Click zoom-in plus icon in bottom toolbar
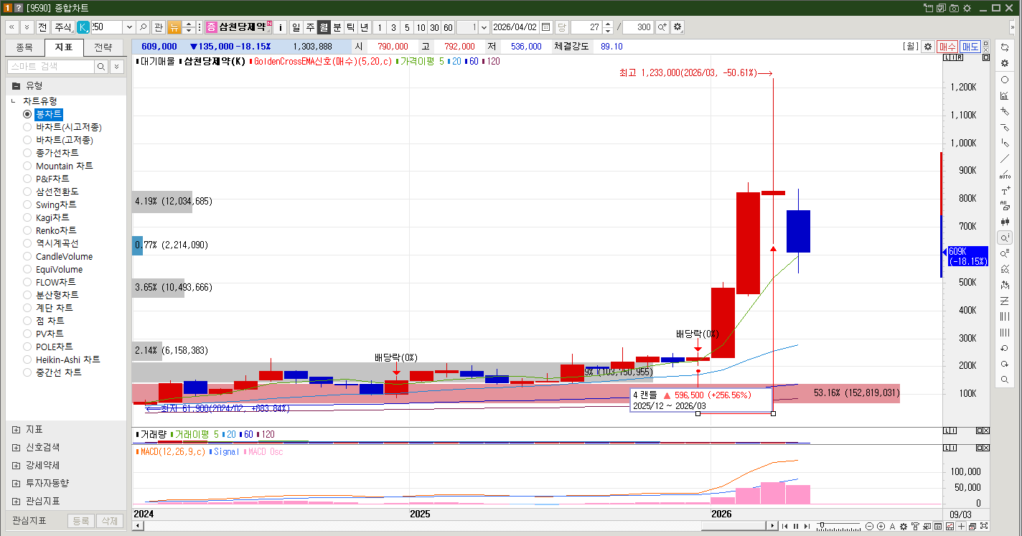 (x=881, y=527)
